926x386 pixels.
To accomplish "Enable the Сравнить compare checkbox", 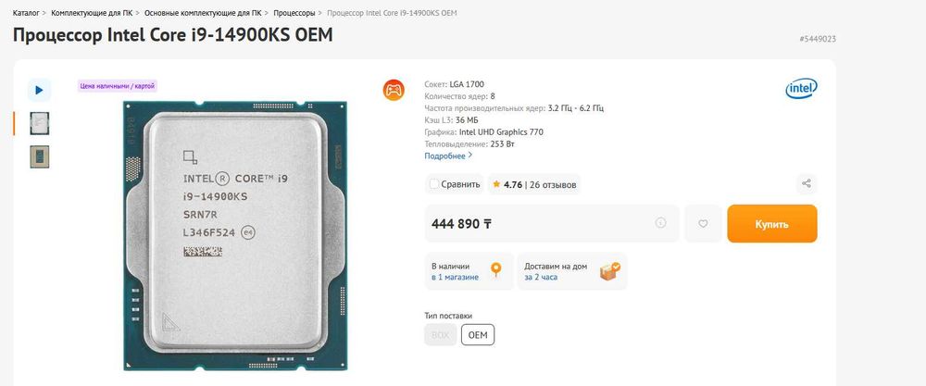I will coord(435,184).
